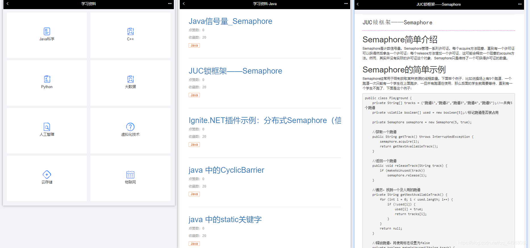Open more options on 学习资料-Java screen
The height and width of the screenshot is (248, 530).
pos(346,4)
